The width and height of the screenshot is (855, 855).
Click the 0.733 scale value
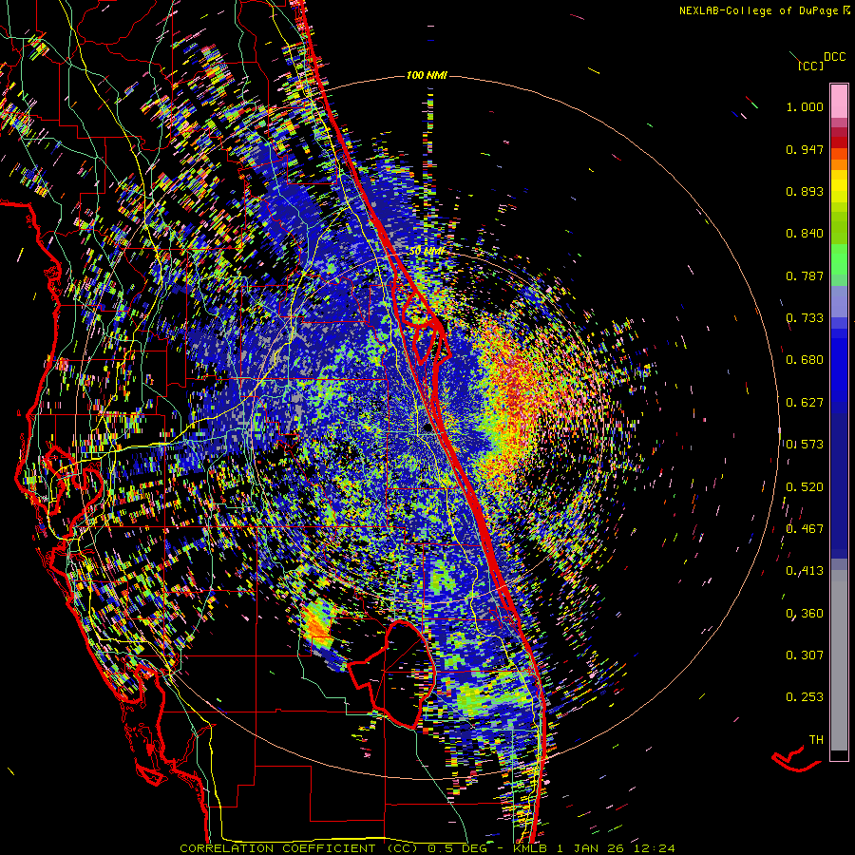pos(805,318)
